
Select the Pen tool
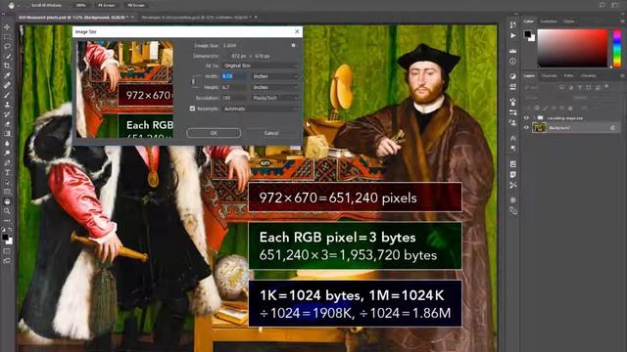[7, 163]
